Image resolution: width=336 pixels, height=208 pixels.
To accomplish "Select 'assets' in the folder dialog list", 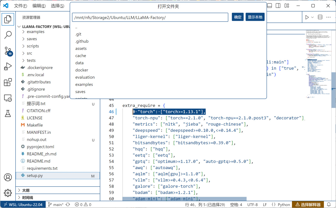I will pos(169,49).
